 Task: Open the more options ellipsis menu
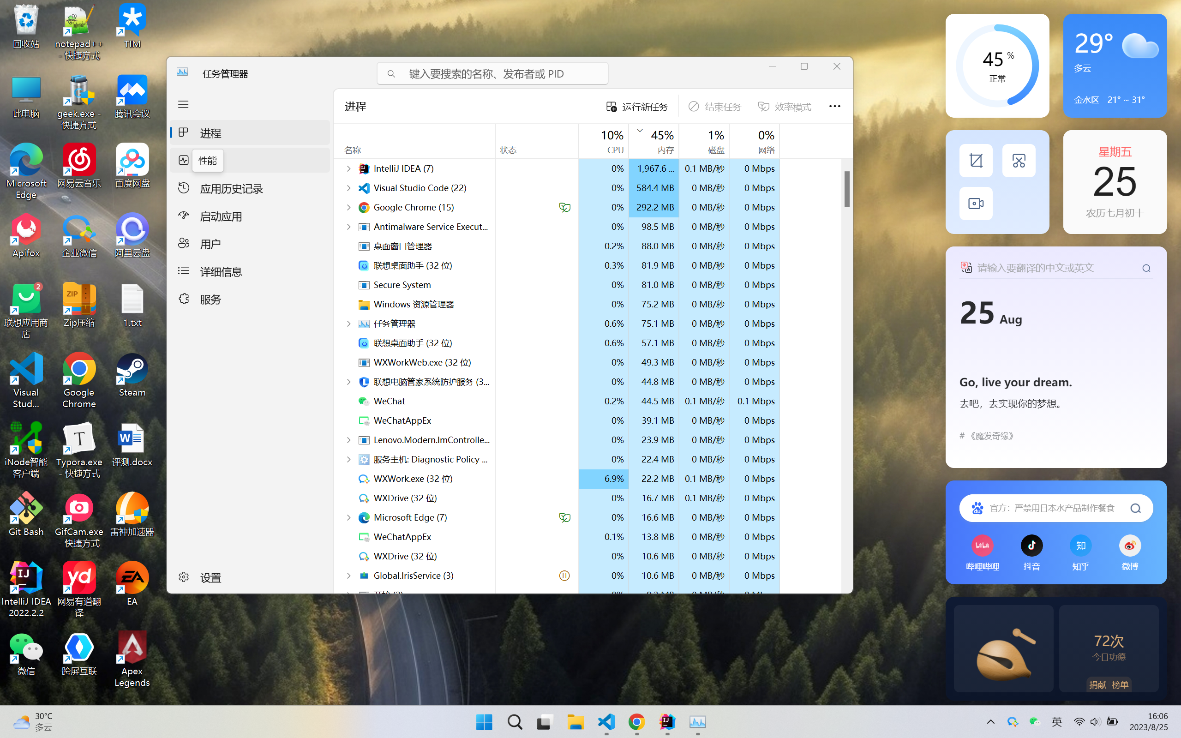coord(834,106)
